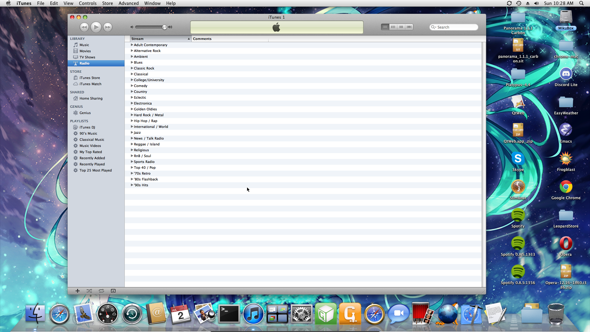Select album list view button
Screen dimensions: 590x332
pyautogui.click(x=393, y=27)
